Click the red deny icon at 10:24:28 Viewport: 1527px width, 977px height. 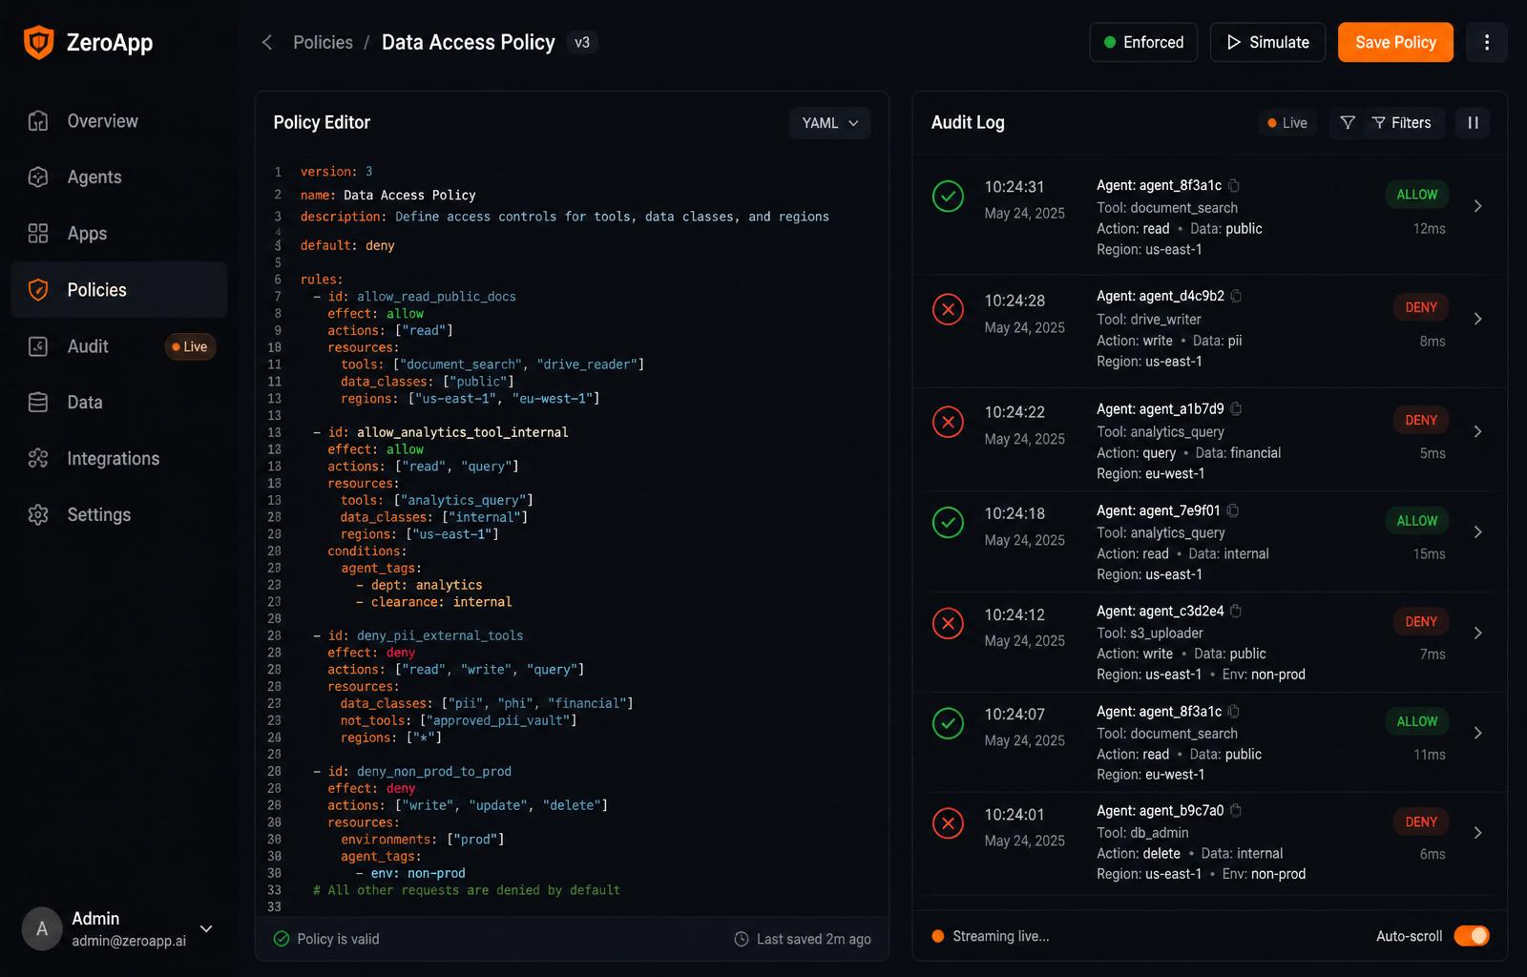(x=948, y=309)
